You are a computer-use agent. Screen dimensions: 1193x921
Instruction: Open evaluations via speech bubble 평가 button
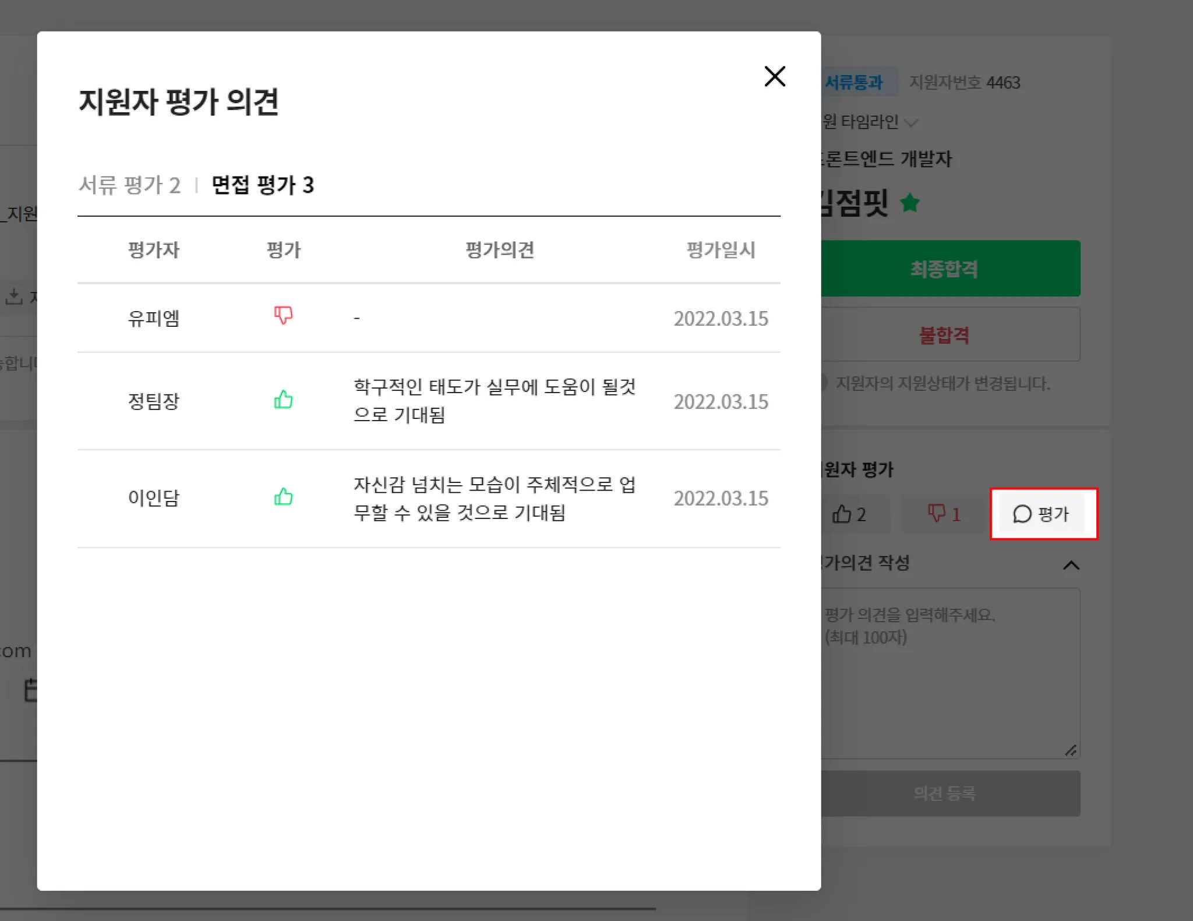pyautogui.click(x=1042, y=514)
